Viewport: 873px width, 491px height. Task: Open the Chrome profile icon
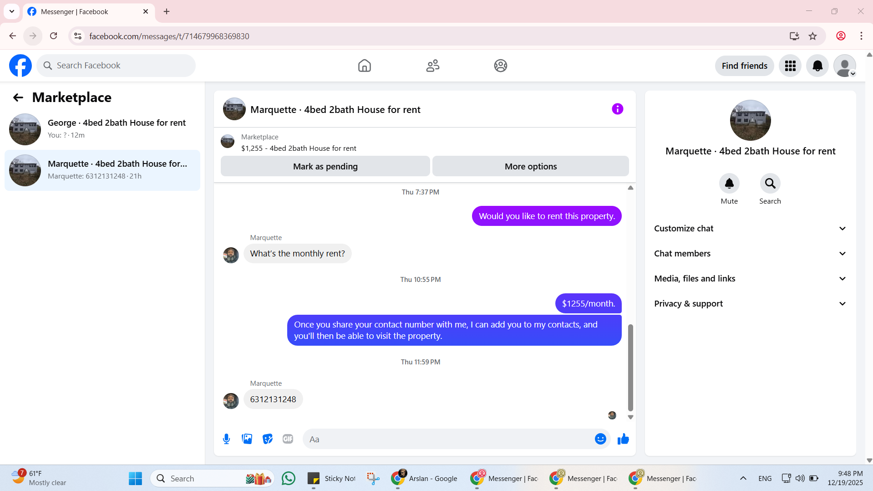click(841, 36)
